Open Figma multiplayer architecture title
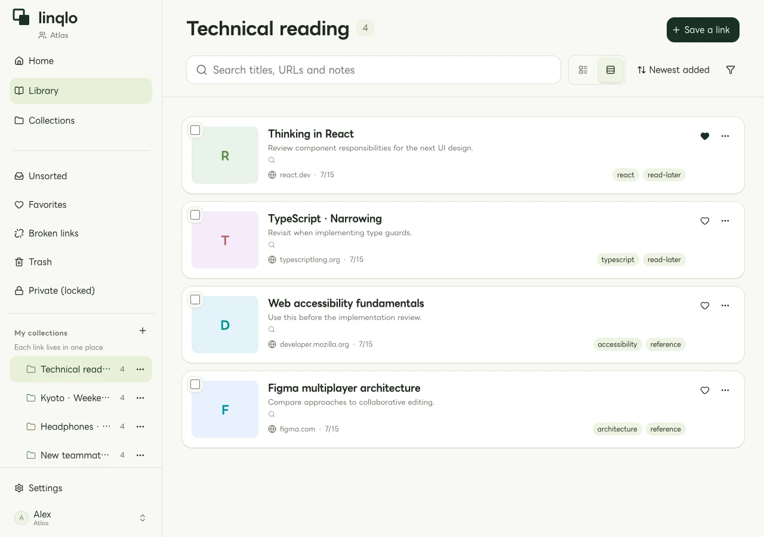Image resolution: width=764 pixels, height=537 pixels. 344,388
